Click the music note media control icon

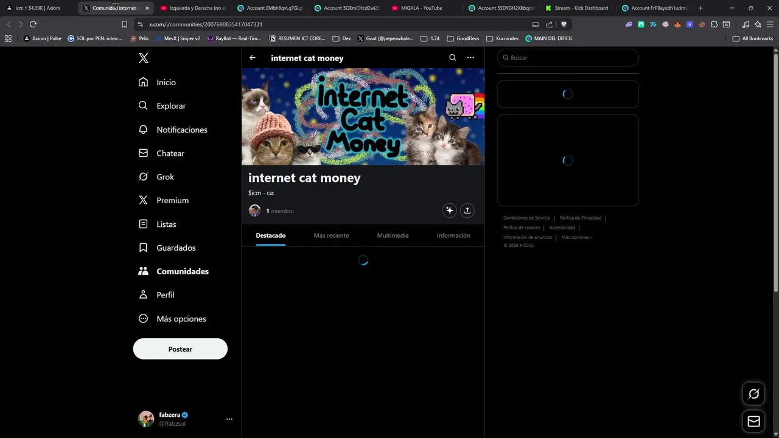coord(746,24)
